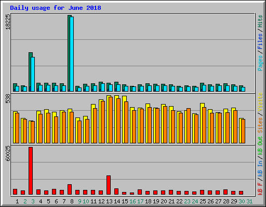Choose day label 11
Viewport: 266px width, 207px height.
pyautogui.click(x=94, y=201)
